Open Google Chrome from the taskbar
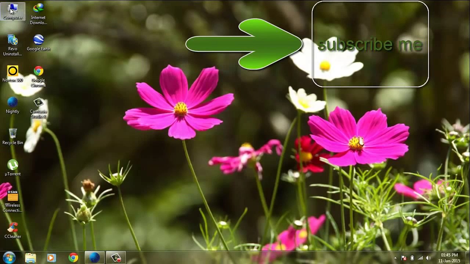Screen dimensions: 470x264 point(73,258)
